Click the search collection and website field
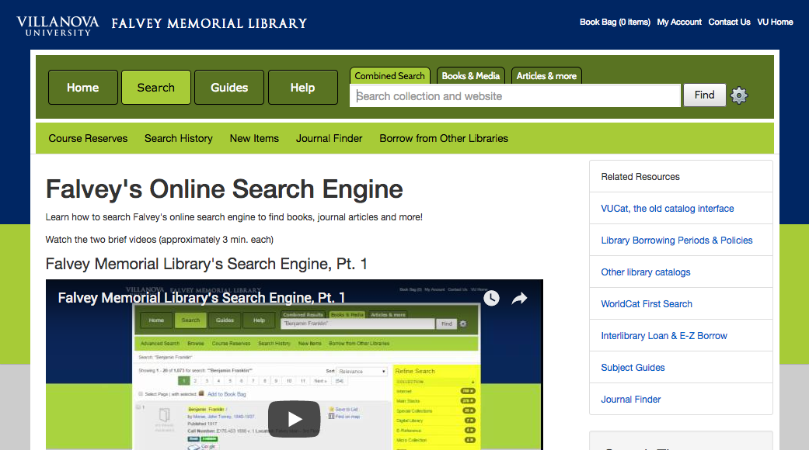 pyautogui.click(x=514, y=96)
